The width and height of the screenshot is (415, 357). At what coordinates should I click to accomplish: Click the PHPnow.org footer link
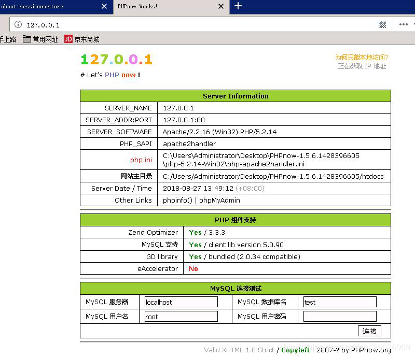pyautogui.click(x=371, y=350)
